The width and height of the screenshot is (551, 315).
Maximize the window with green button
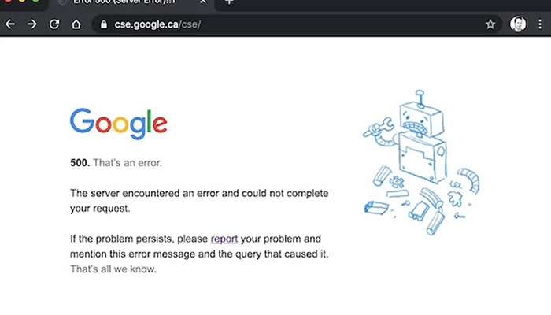(35, 2)
